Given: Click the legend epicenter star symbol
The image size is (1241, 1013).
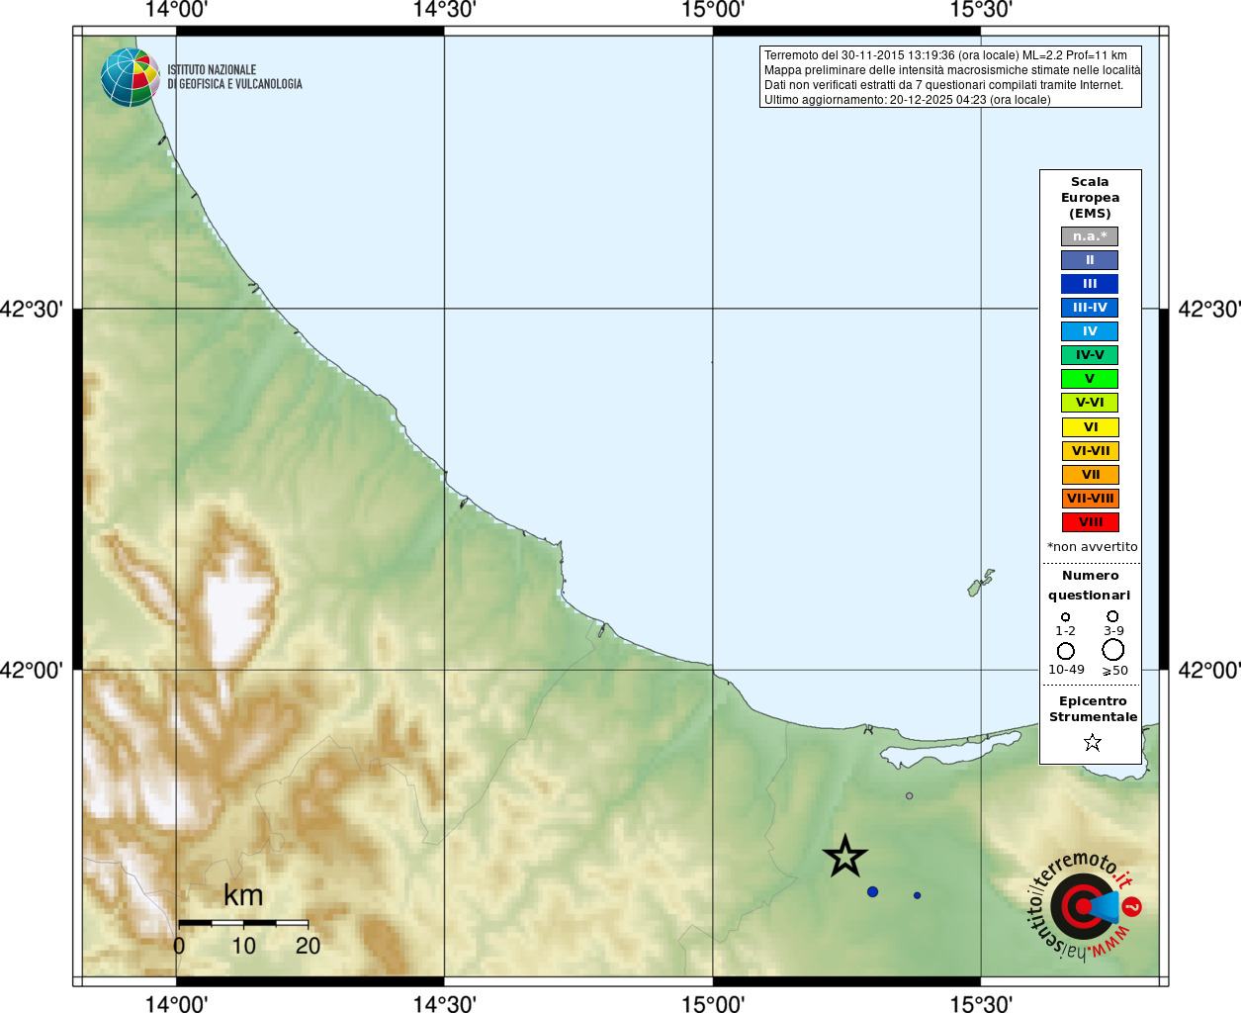Looking at the screenshot, I should [x=1092, y=742].
